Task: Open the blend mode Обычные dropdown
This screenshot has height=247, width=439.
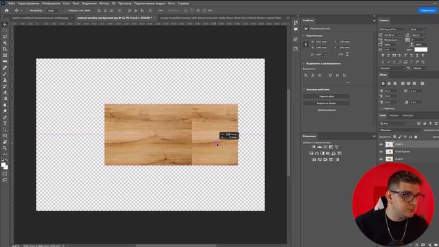Action: tap(400, 130)
